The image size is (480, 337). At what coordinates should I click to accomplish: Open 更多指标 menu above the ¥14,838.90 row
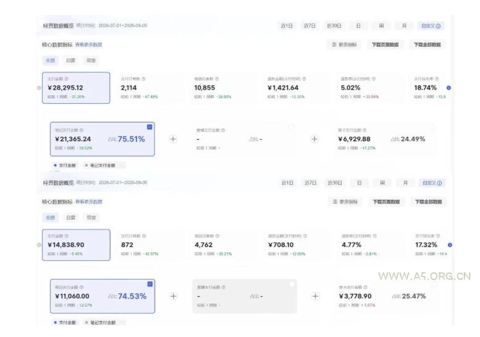[345, 202]
